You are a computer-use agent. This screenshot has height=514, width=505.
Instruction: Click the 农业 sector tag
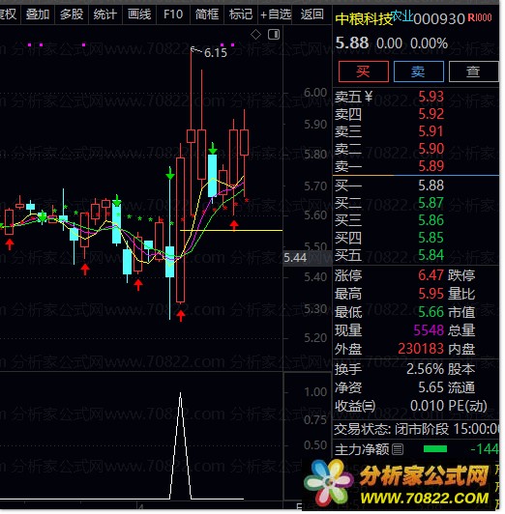[402, 15]
